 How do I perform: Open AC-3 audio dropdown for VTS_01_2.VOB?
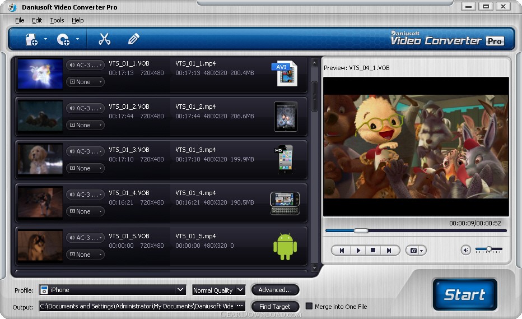click(85, 108)
